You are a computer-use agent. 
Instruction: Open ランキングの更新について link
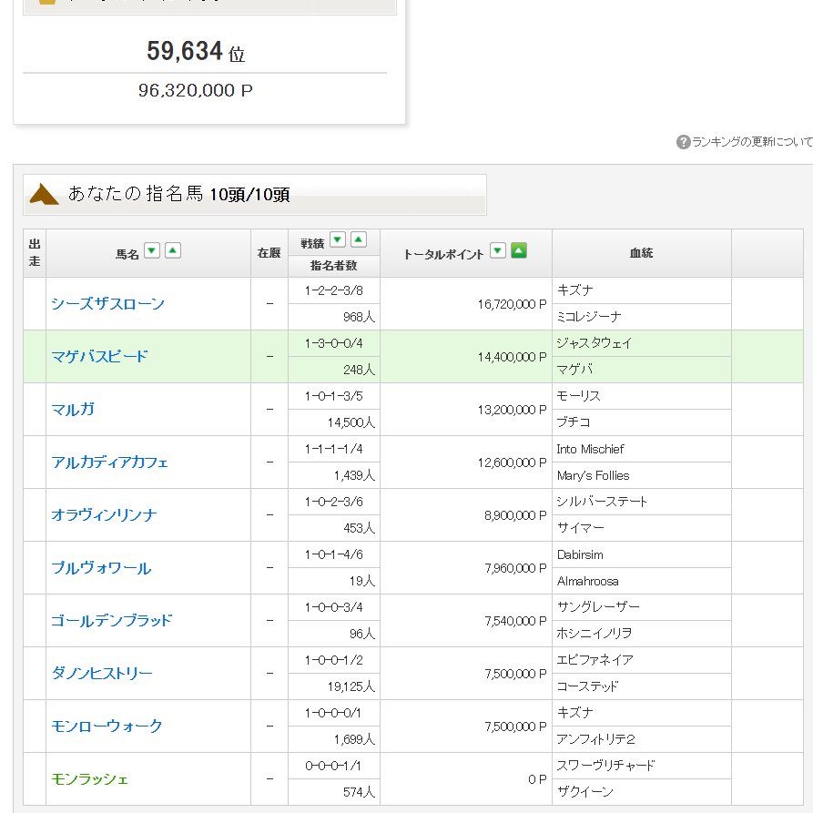tap(752, 141)
